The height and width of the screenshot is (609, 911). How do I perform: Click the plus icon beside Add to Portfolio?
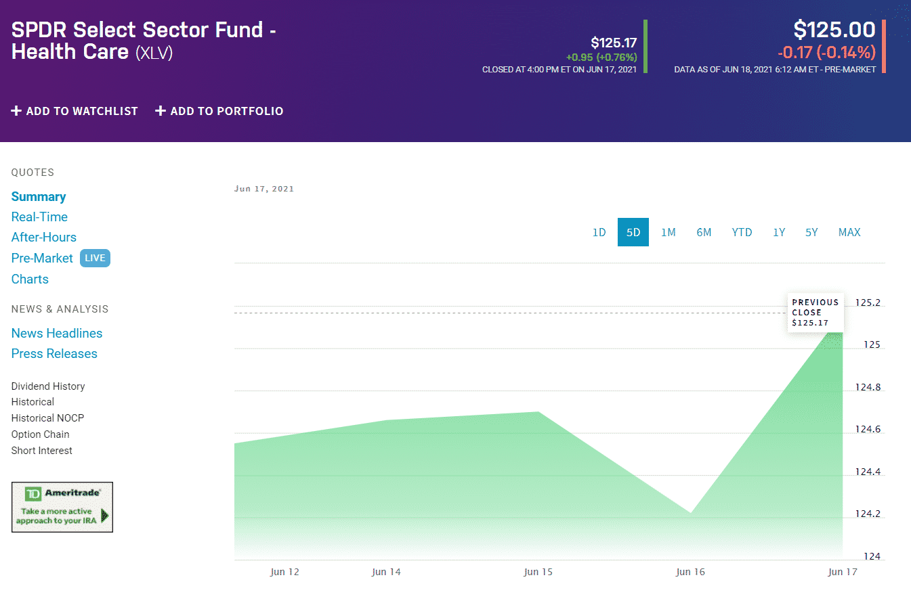click(161, 110)
